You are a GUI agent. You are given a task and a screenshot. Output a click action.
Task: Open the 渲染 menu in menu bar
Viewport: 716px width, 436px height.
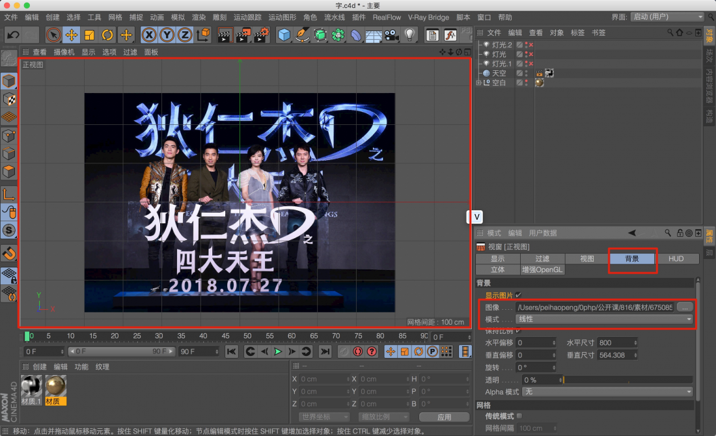click(199, 18)
